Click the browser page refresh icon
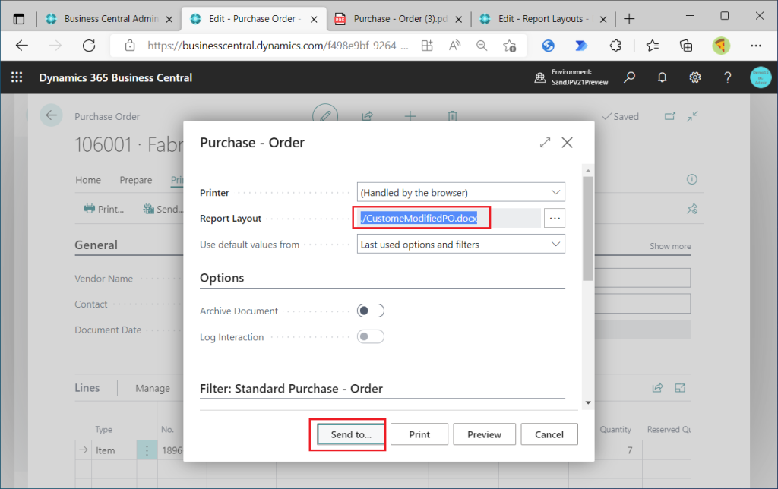The height and width of the screenshot is (489, 778). 89,46
